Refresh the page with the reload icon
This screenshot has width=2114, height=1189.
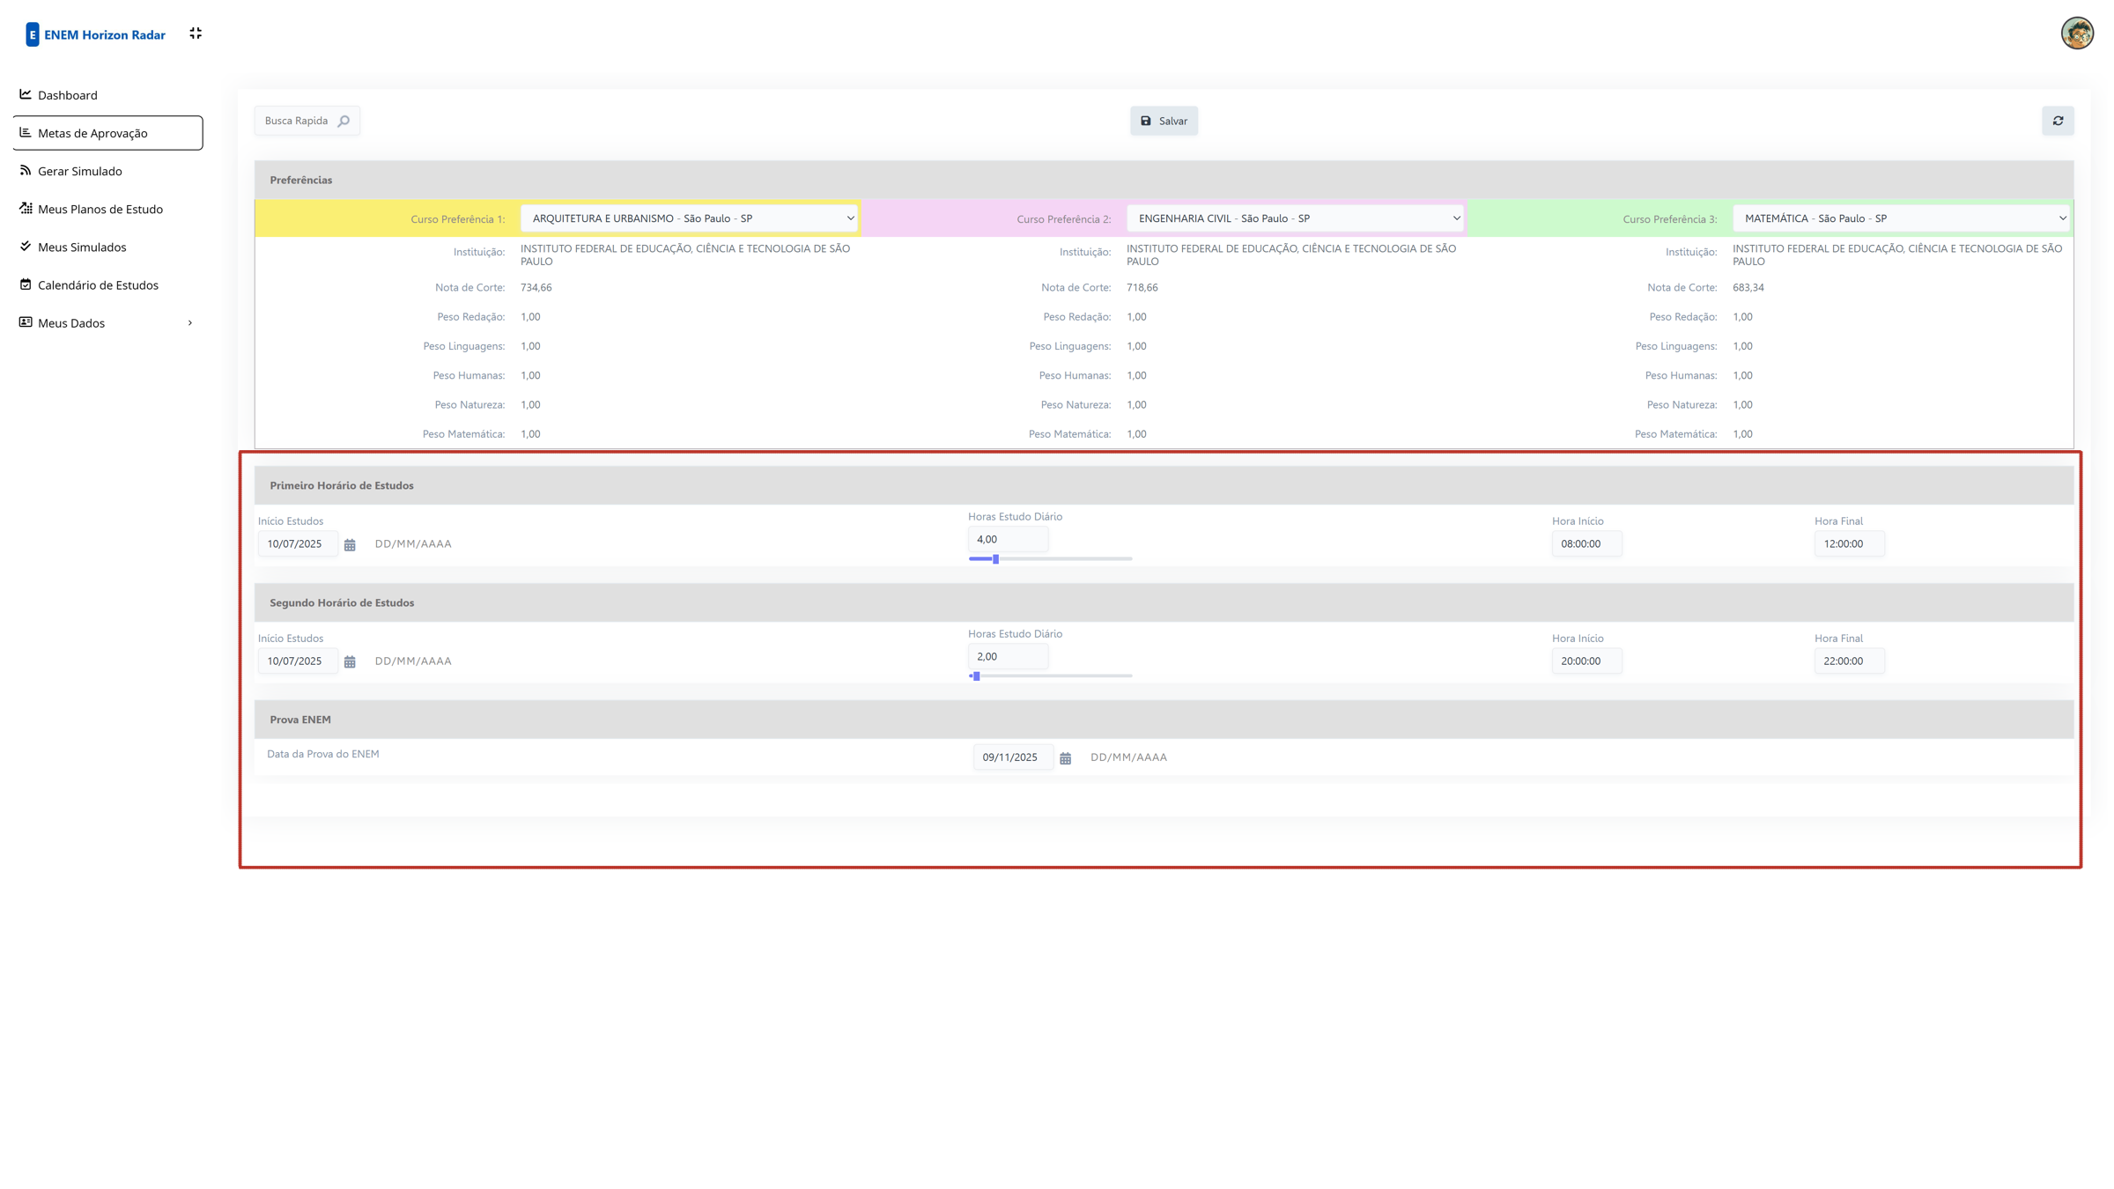2058,121
